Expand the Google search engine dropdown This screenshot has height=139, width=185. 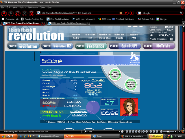(x=140, y=13)
